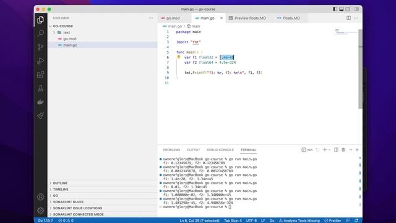The height and width of the screenshot is (223, 396).
Task: Open the Source Control view
Action: point(40,47)
